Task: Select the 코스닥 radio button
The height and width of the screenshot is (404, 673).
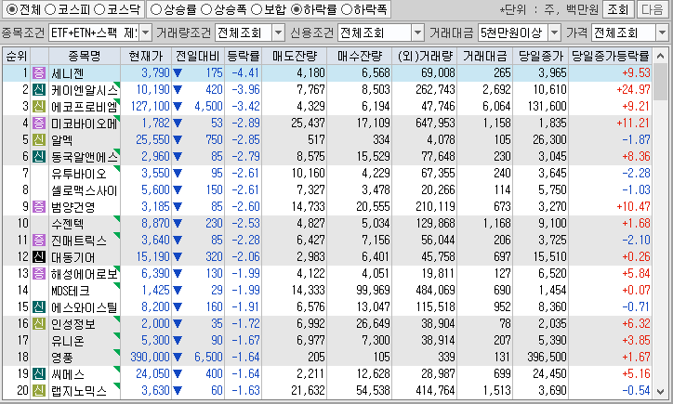Action: pyautogui.click(x=99, y=9)
